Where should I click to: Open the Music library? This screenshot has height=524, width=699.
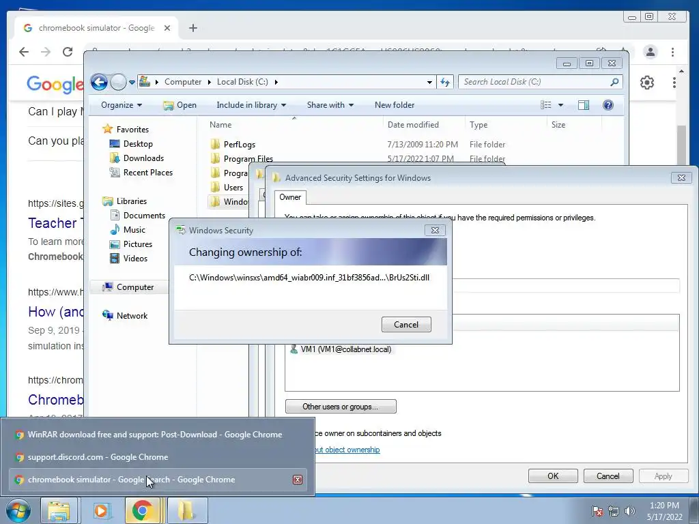click(x=134, y=230)
